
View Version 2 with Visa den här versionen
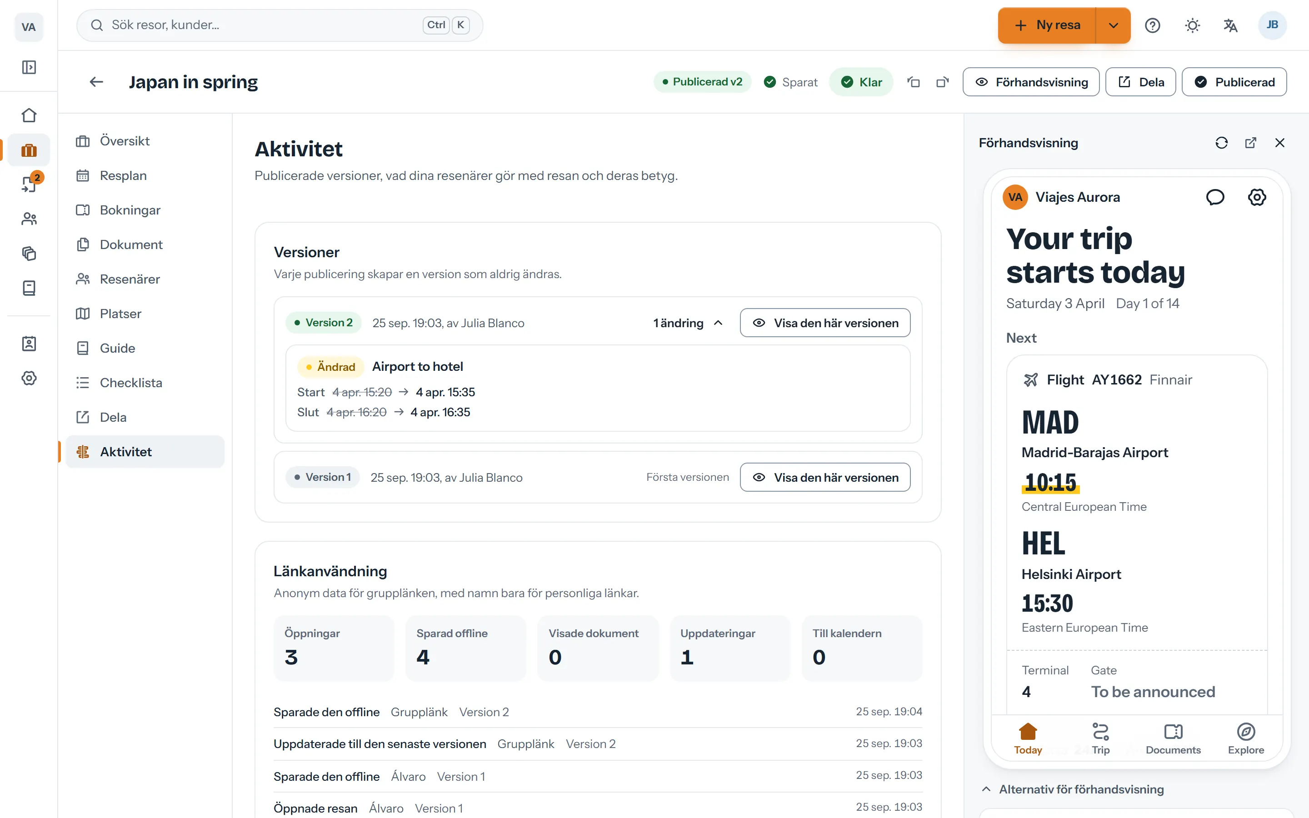pyautogui.click(x=825, y=323)
